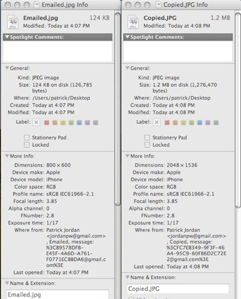
Task: Click Emailed.jpg bold file name in header
Action: point(41,18)
